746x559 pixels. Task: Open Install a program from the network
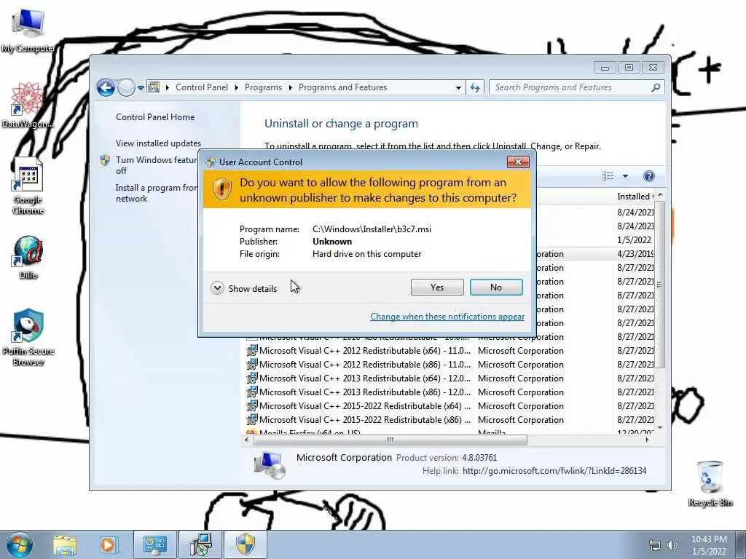pos(156,193)
